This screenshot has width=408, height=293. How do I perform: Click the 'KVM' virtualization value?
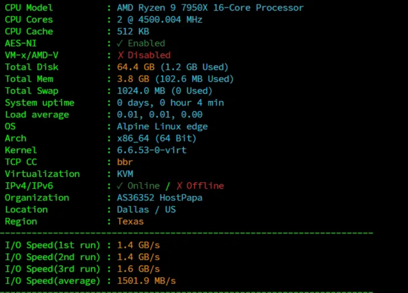click(x=125, y=174)
